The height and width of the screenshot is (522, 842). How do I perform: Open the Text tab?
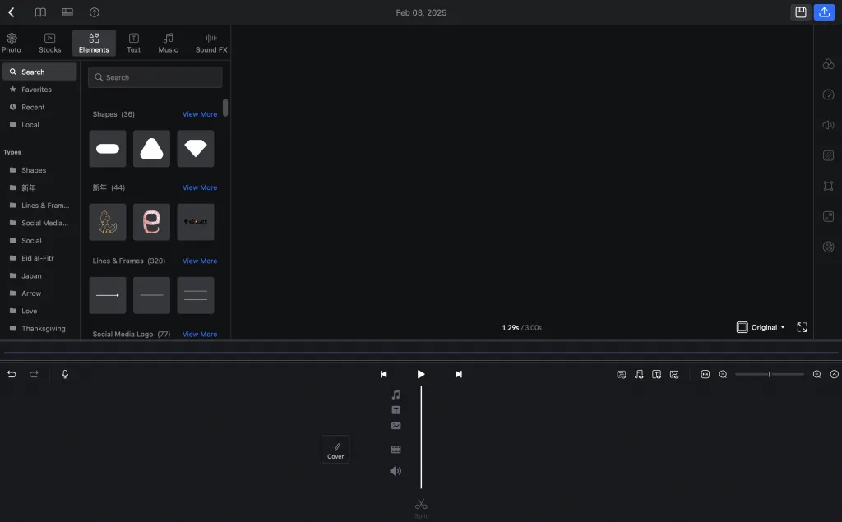click(x=133, y=43)
